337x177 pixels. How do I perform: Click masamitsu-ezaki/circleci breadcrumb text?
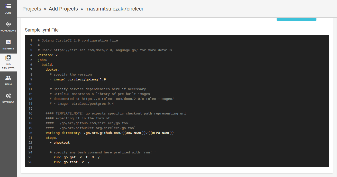tap(114, 9)
